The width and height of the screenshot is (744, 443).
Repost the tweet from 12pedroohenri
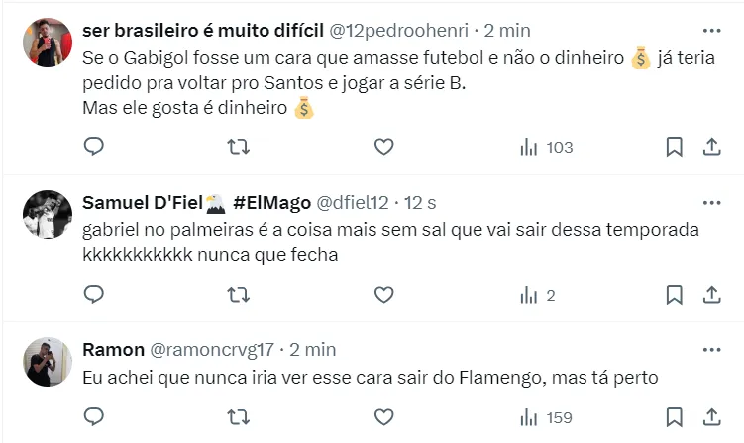[239, 147]
